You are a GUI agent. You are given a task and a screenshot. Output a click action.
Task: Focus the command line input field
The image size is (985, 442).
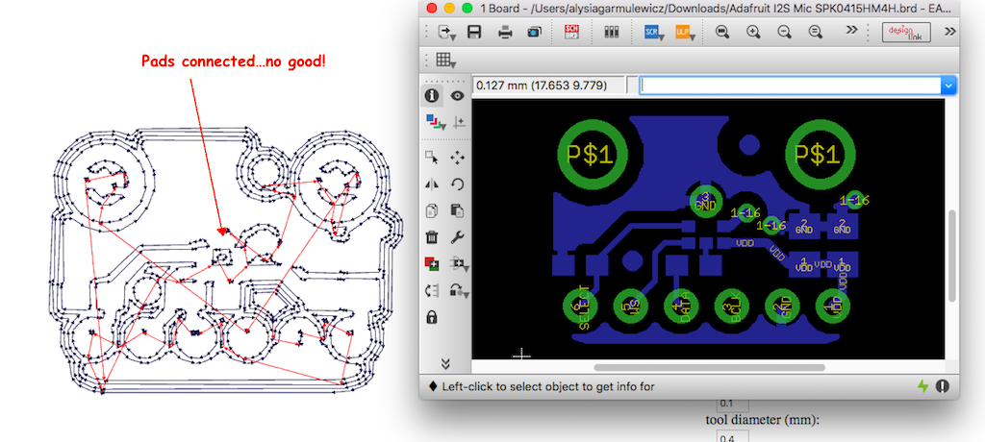[x=791, y=85]
